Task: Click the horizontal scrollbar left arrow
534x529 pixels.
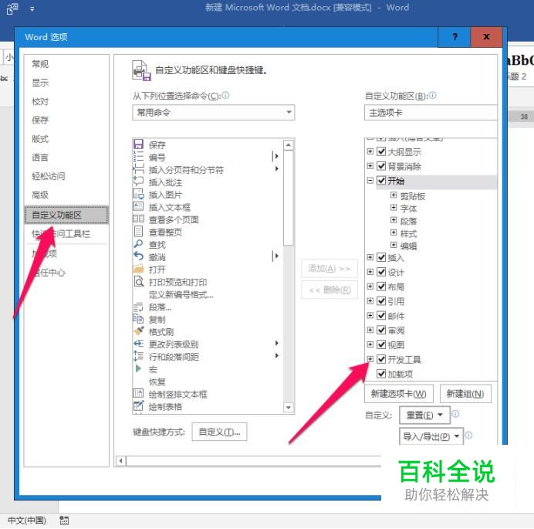Action: (120, 461)
